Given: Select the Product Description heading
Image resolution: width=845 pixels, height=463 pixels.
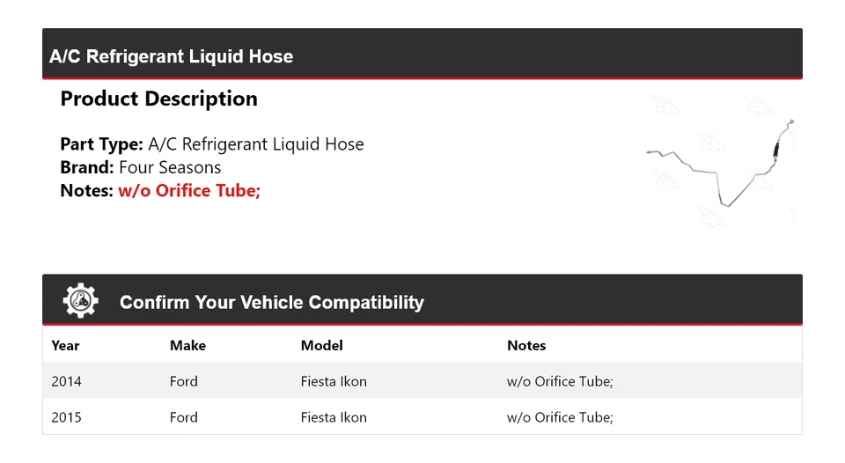Looking at the screenshot, I should click(x=158, y=99).
